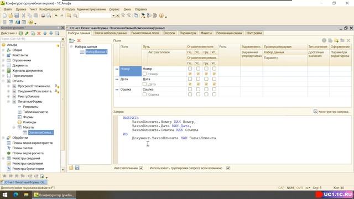Edit configuration object with pencil icon
This screenshot has height=199, width=354.
click(27, 33)
